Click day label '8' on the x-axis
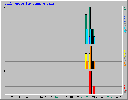 [34, 97]
